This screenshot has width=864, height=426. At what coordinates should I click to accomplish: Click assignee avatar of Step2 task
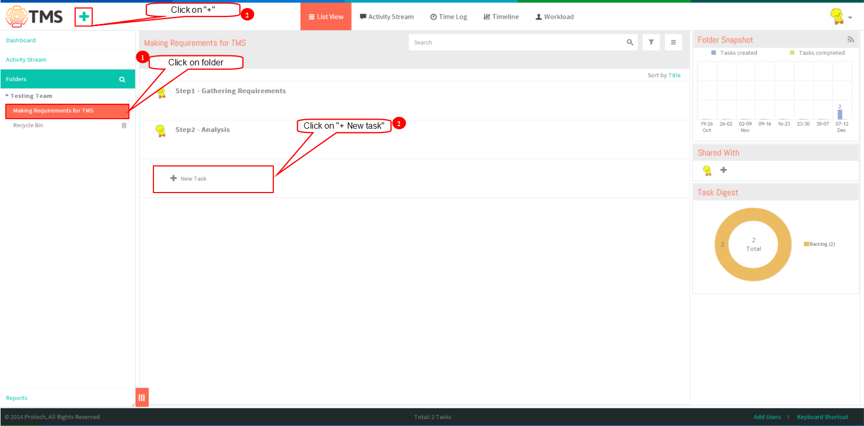[x=160, y=131]
